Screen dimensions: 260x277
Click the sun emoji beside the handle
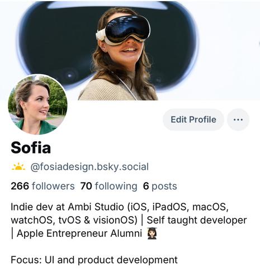[18, 166]
